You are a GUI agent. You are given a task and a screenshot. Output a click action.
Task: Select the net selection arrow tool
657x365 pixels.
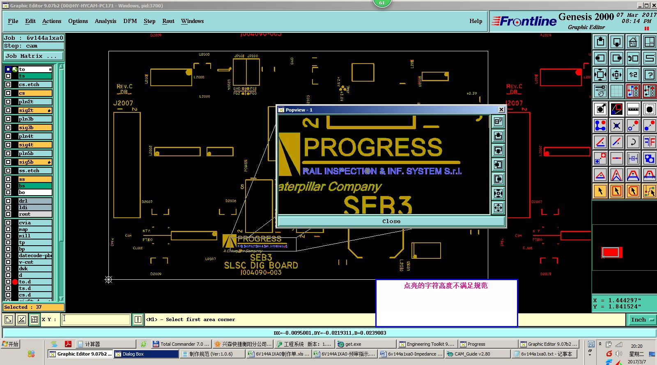click(x=650, y=191)
